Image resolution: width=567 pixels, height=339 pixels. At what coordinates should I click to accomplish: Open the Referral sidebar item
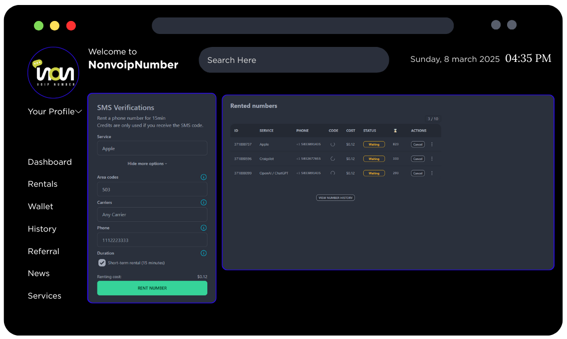[43, 251]
